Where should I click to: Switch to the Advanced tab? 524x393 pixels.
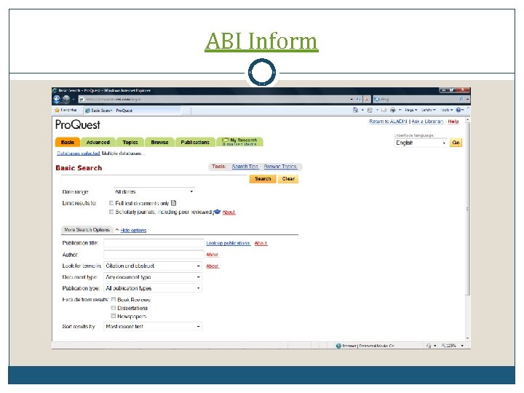[x=98, y=143]
